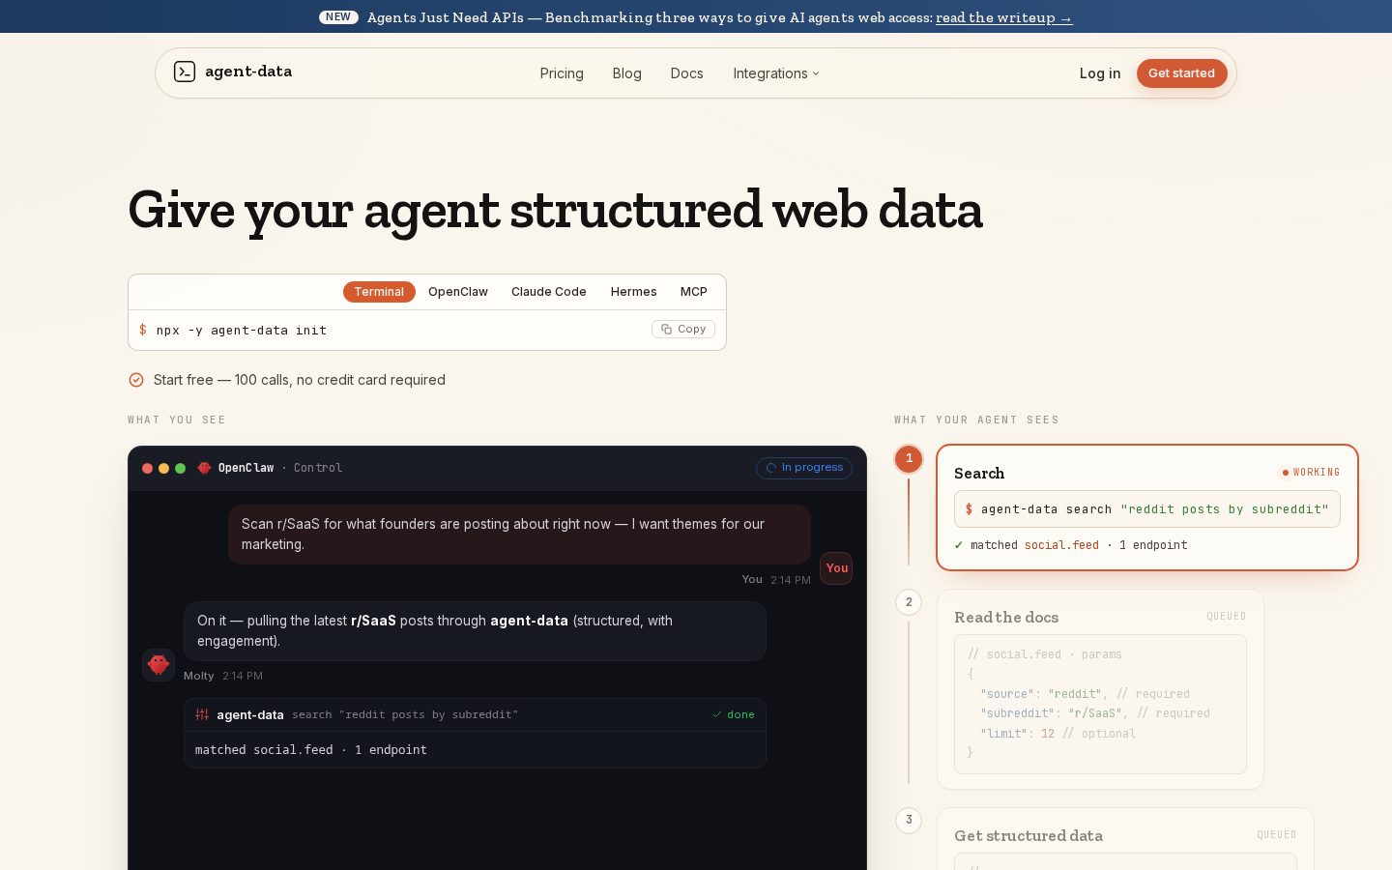This screenshot has height=870, width=1392.
Task: Click the social.feed params code block
Action: click(1100, 704)
